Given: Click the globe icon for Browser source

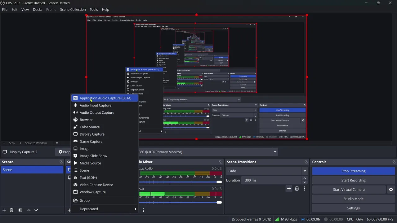Looking at the screenshot, I should (75, 120).
